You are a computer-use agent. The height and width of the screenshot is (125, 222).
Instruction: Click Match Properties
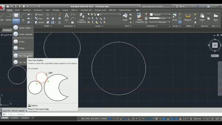pyautogui.click(x=139, y=18)
